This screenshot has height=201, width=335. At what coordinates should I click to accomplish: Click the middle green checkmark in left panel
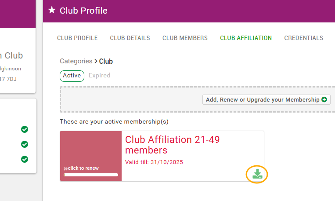click(25, 144)
